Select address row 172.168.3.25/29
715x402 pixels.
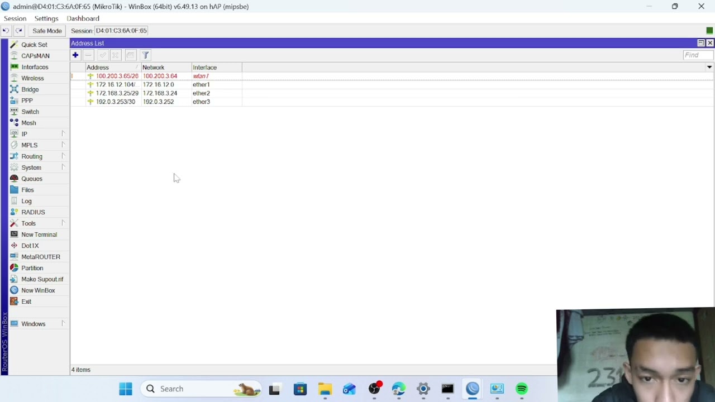pyautogui.click(x=392, y=93)
